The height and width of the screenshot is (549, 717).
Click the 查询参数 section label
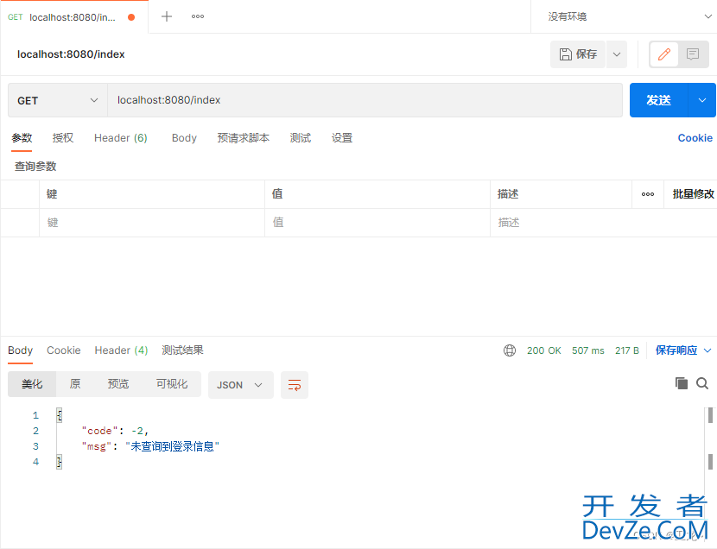pos(35,167)
